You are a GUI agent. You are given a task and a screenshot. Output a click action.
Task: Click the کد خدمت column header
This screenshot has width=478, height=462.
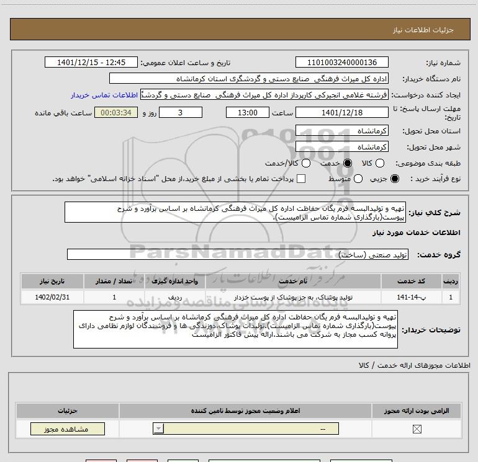(x=411, y=281)
